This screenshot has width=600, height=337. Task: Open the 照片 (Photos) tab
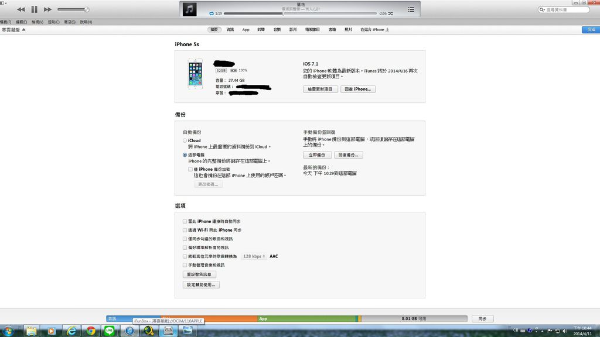click(348, 29)
